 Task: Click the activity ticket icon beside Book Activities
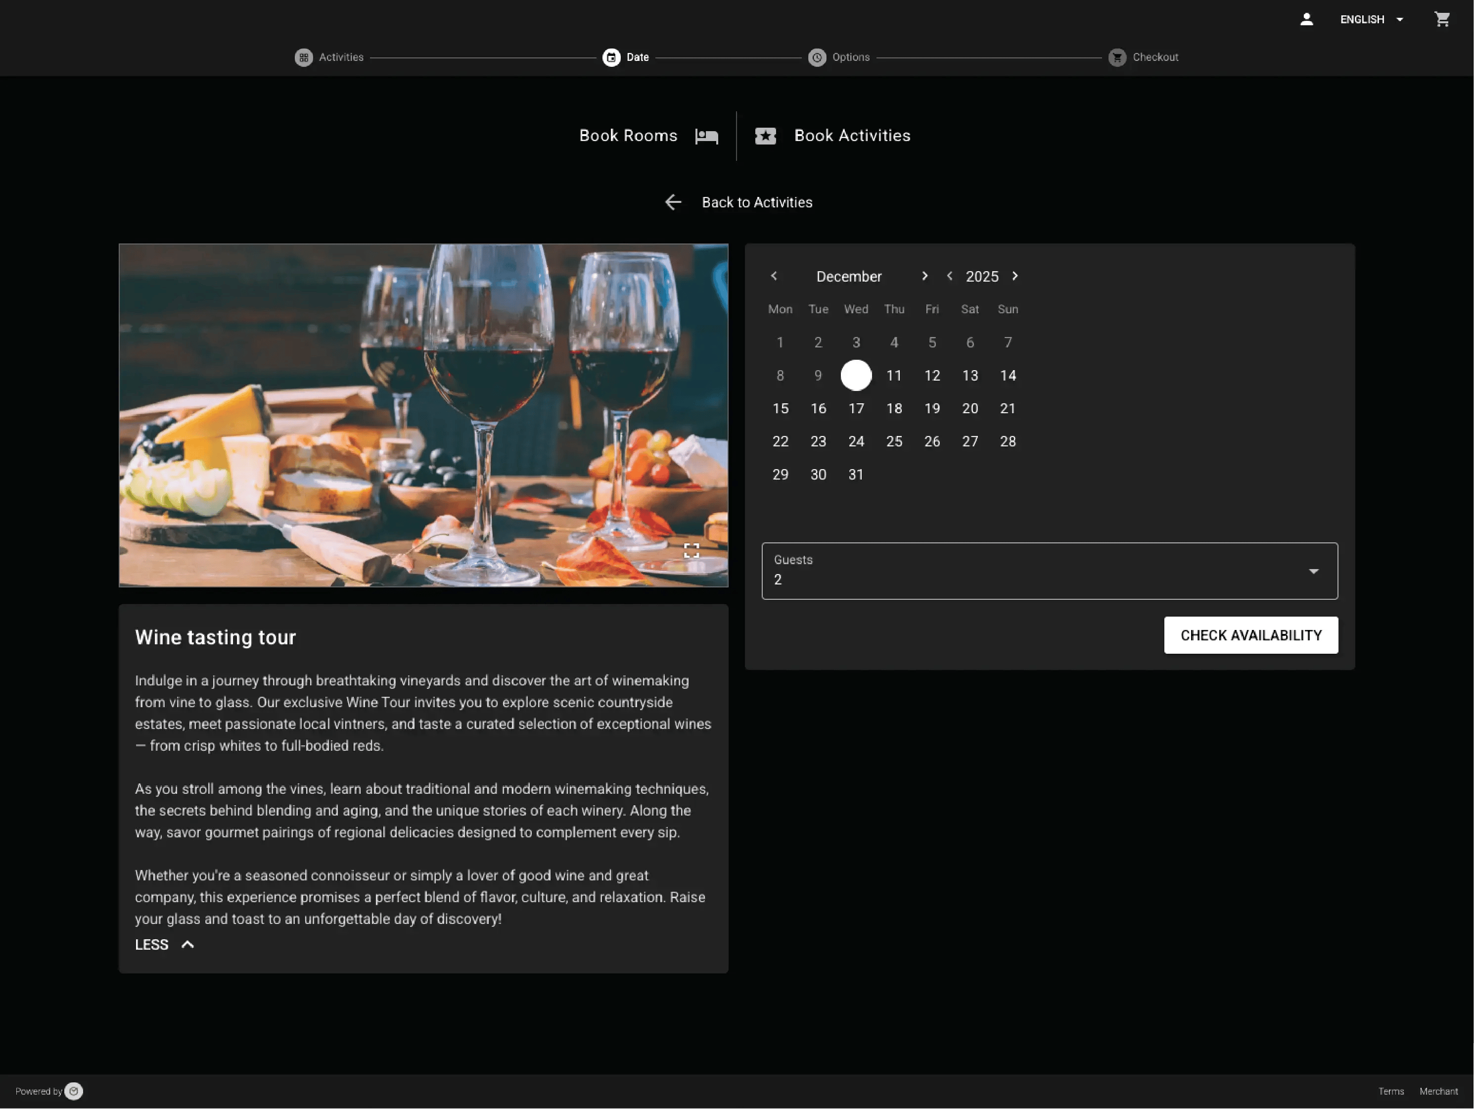pyautogui.click(x=766, y=136)
